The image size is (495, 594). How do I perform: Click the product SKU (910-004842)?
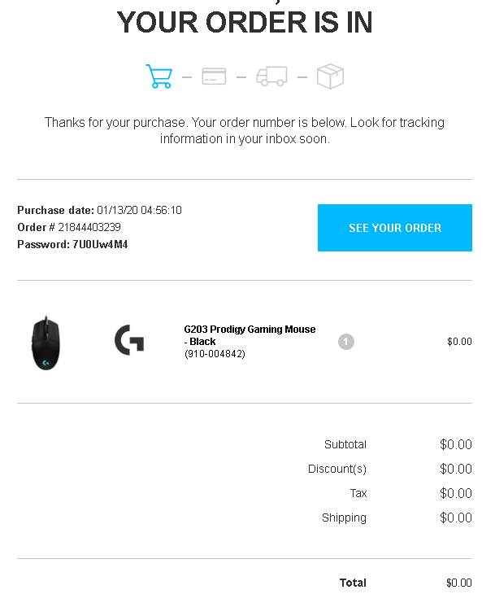coord(215,354)
